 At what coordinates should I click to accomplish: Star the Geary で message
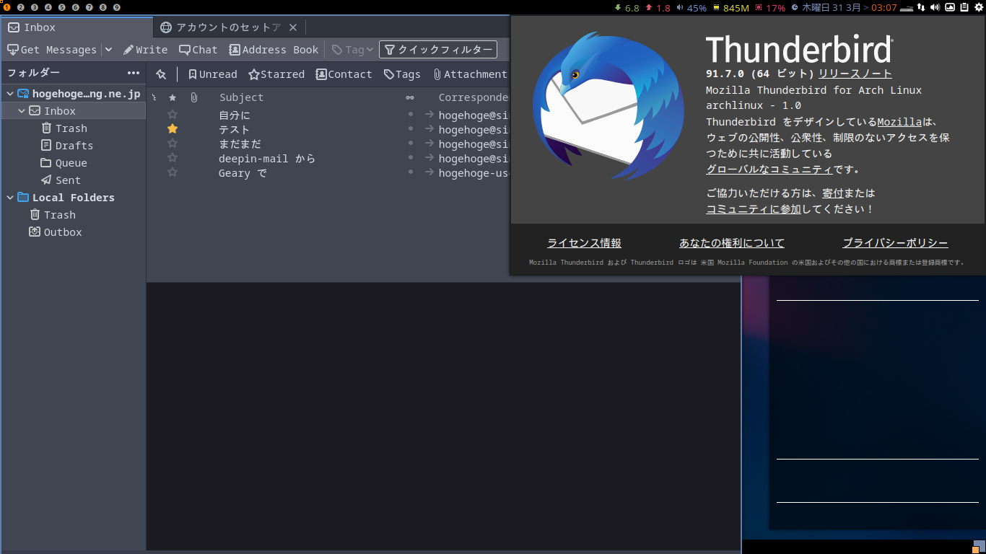click(x=173, y=172)
